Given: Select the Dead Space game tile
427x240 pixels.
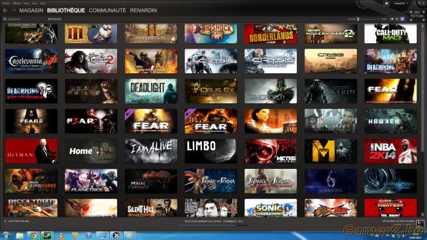Looking at the screenshot, I should click(x=91, y=91).
